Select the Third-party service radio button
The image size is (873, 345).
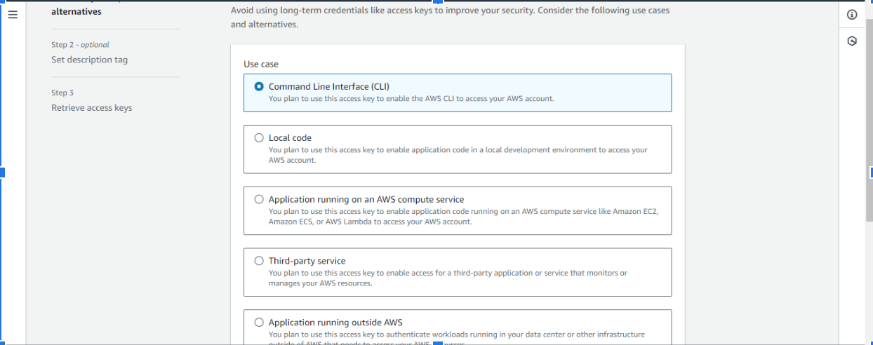point(259,261)
